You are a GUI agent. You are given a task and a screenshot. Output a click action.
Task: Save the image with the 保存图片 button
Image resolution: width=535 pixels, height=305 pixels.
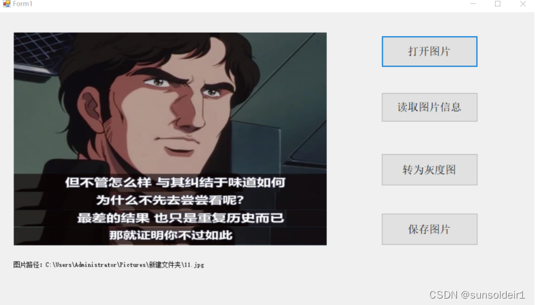tap(429, 229)
